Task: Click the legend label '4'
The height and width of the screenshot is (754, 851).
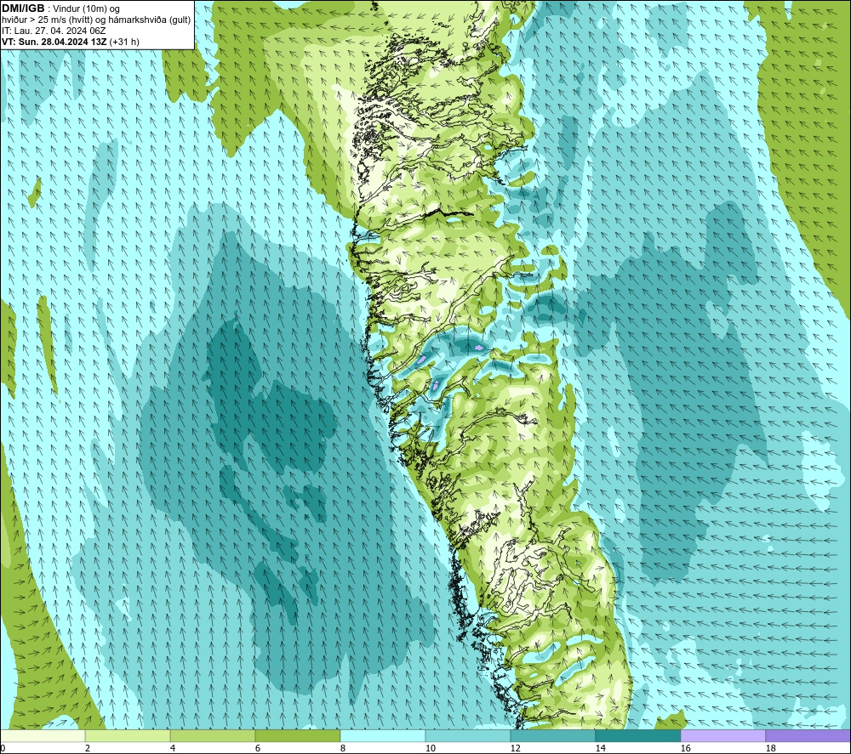Action: pyautogui.click(x=173, y=748)
